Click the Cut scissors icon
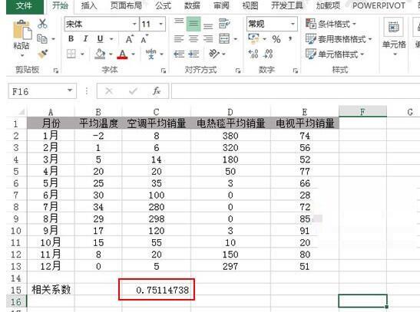420x312 pixels. click(42, 24)
